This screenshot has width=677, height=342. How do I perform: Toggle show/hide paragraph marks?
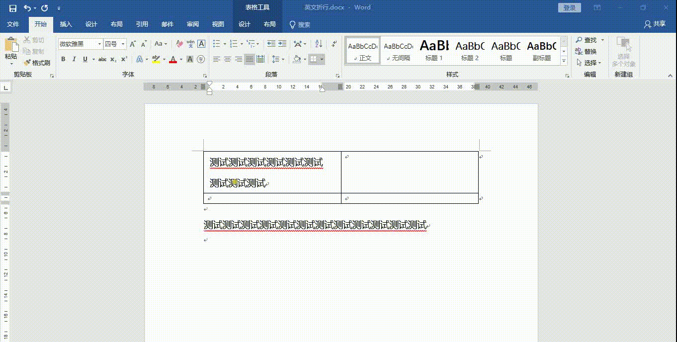[x=335, y=44]
